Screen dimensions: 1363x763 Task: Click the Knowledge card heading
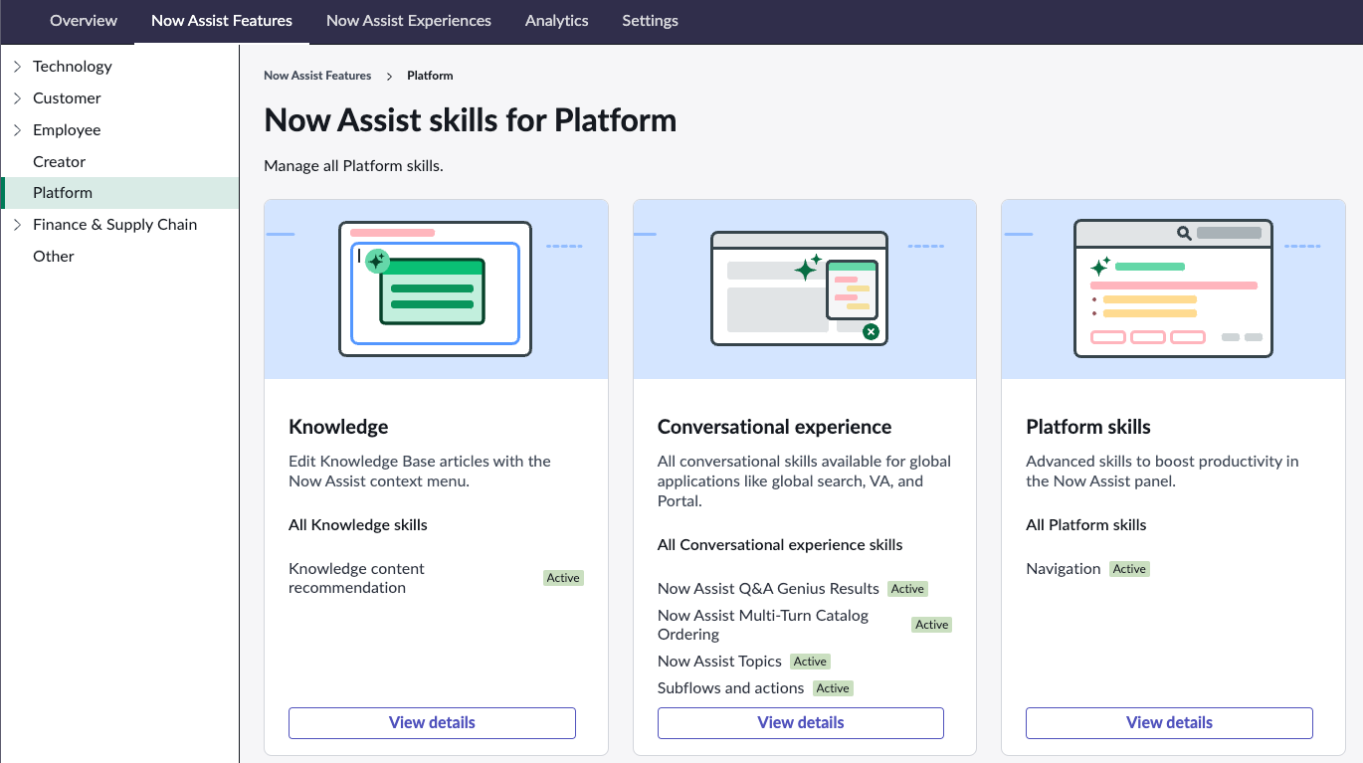(338, 427)
